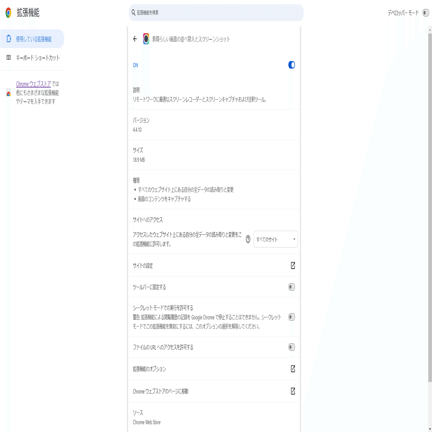
Task: Click Chrome ウェブストアのページに移動 label
Action: 161,391
